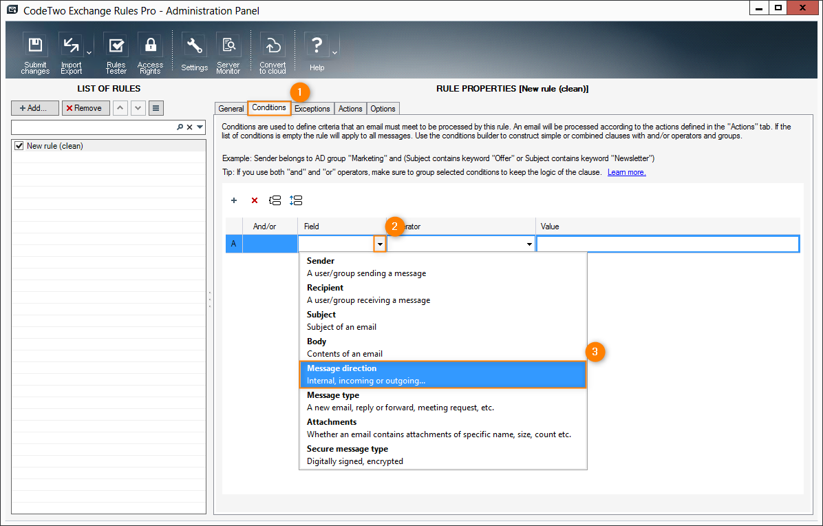Toggle the New rule (clean) checkbox
The image size is (823, 526).
19,146
